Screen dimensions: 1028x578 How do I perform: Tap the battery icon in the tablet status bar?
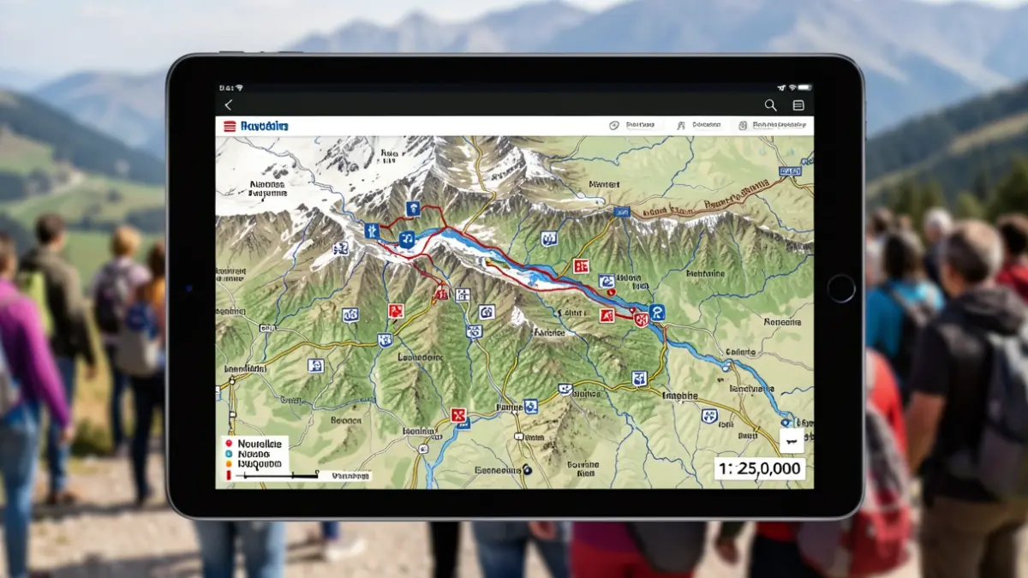pyautogui.click(x=805, y=87)
